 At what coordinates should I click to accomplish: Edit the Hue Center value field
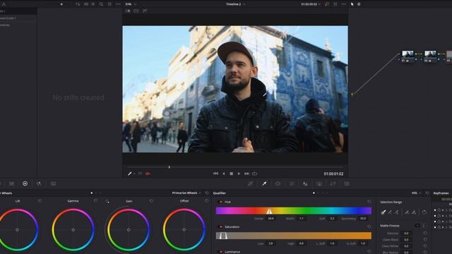[271, 219]
